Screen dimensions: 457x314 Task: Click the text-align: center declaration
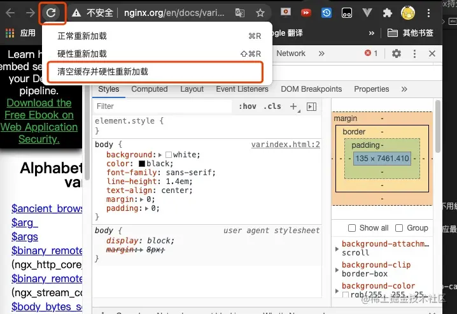point(150,190)
